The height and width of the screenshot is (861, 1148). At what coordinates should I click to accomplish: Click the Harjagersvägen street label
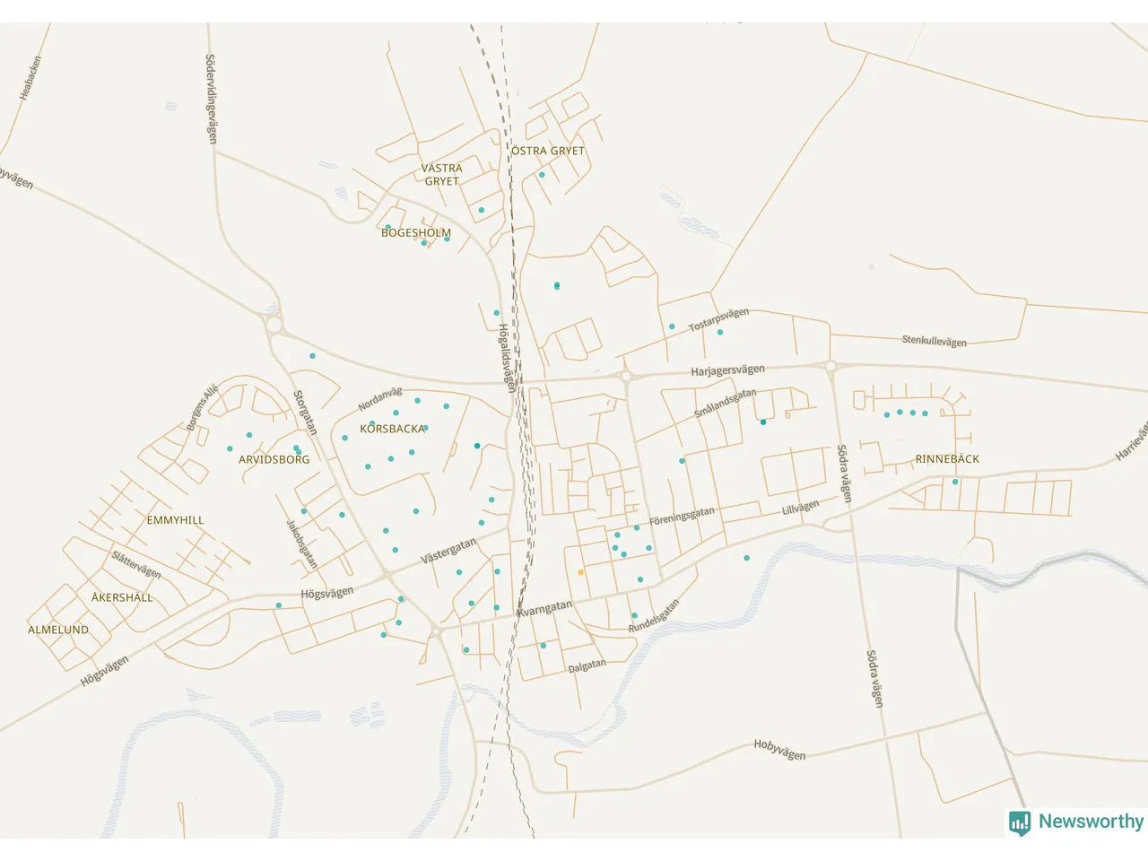pos(727,370)
